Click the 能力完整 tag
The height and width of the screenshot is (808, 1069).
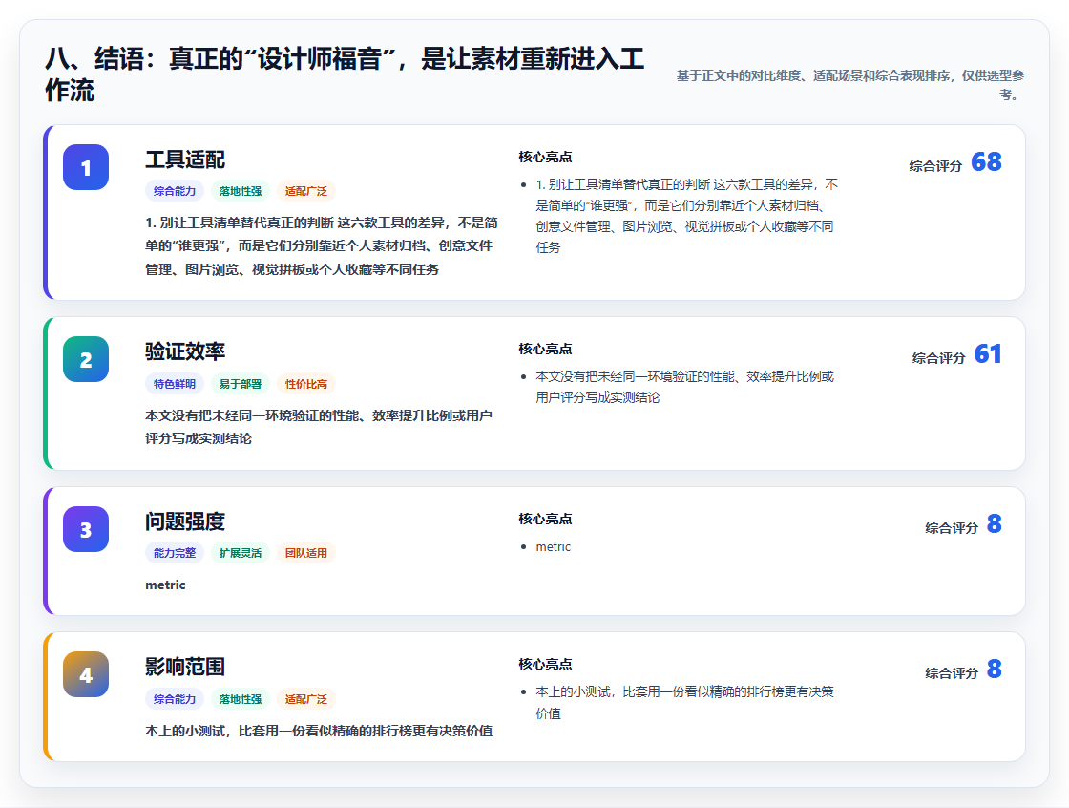[175, 553]
